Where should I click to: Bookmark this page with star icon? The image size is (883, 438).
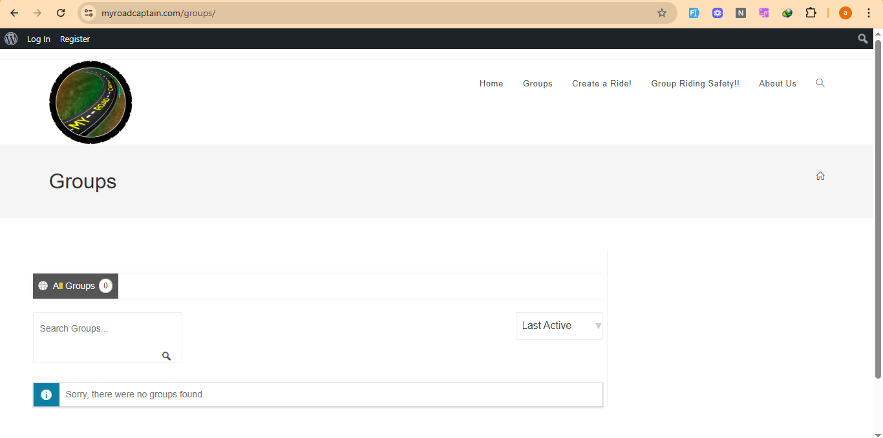click(x=661, y=13)
